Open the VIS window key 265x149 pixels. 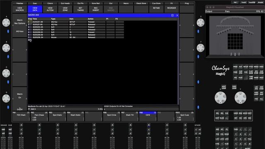point(235,77)
